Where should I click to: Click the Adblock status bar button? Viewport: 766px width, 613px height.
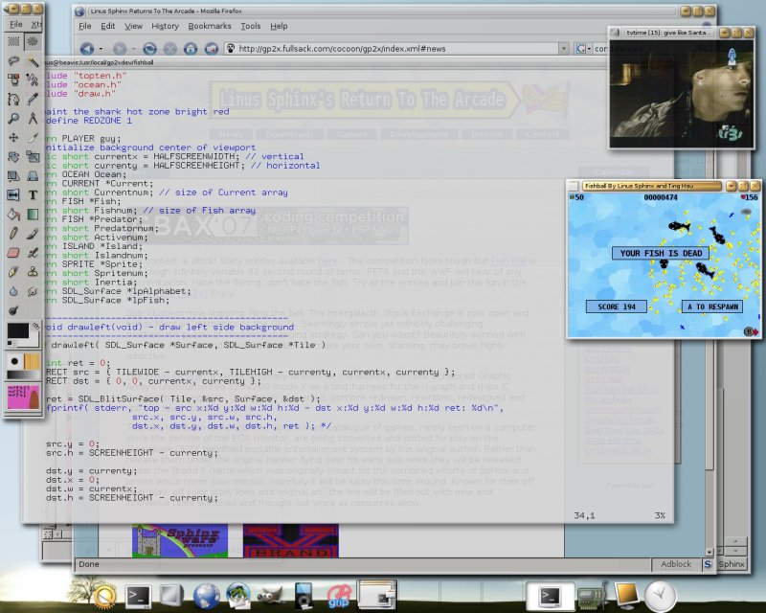(675, 564)
